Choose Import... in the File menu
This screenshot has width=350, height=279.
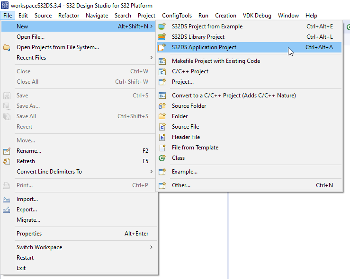coord(79,199)
